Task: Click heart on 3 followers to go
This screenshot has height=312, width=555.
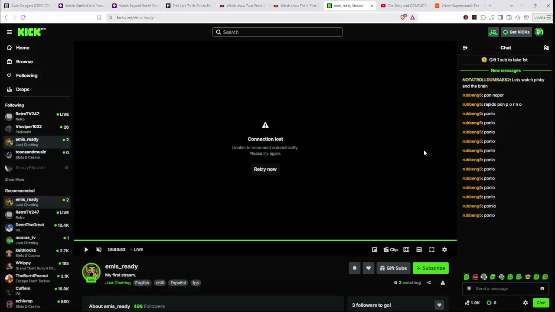Action: [439, 305]
